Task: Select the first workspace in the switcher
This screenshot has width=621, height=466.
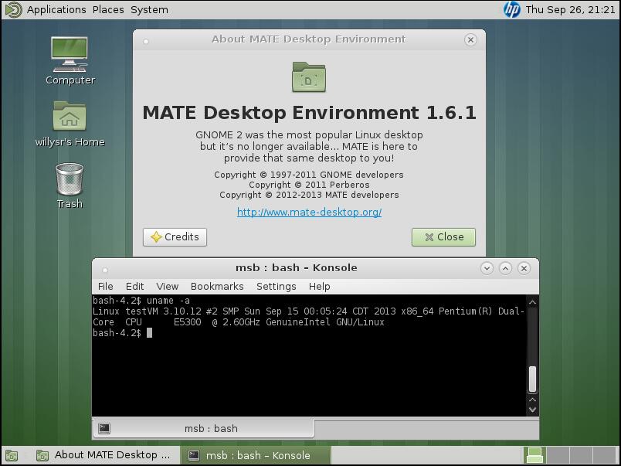Action: (x=534, y=455)
